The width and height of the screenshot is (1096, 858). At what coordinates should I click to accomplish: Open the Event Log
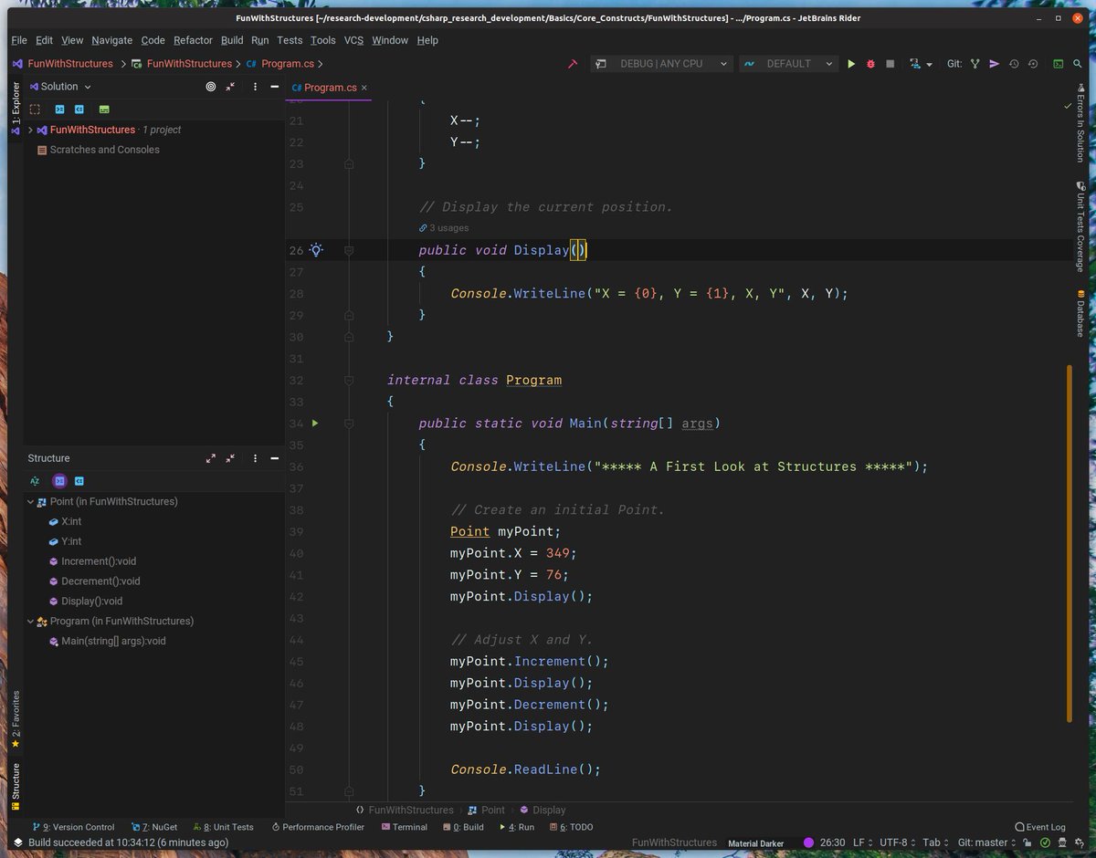click(1039, 827)
